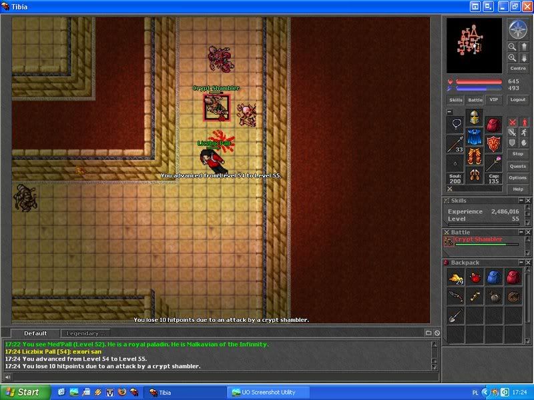Select the helmet in the head slot
The height and width of the screenshot is (400, 534).
(x=475, y=117)
